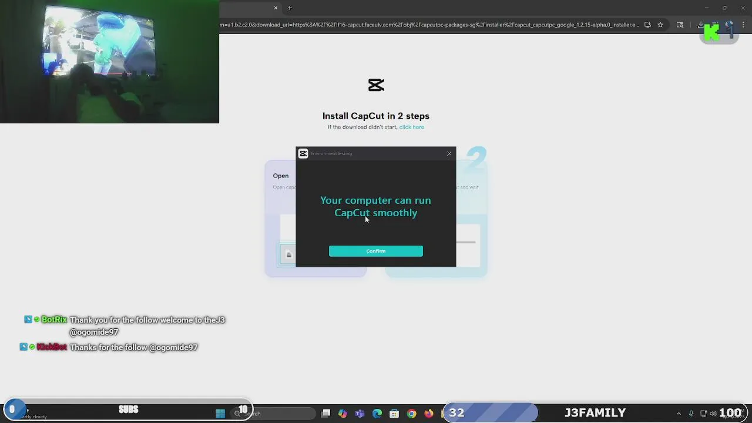Click the "Install CapCut in 2 steps" heading
The width and height of the screenshot is (752, 423).
click(375, 116)
